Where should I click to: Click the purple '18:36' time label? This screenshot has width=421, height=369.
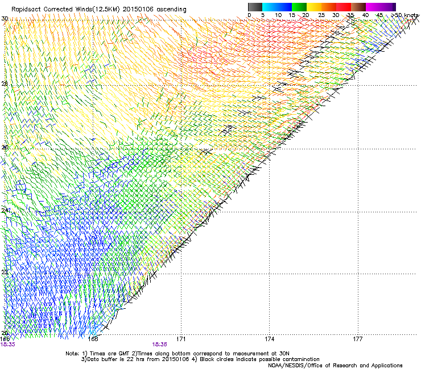click(x=159, y=345)
